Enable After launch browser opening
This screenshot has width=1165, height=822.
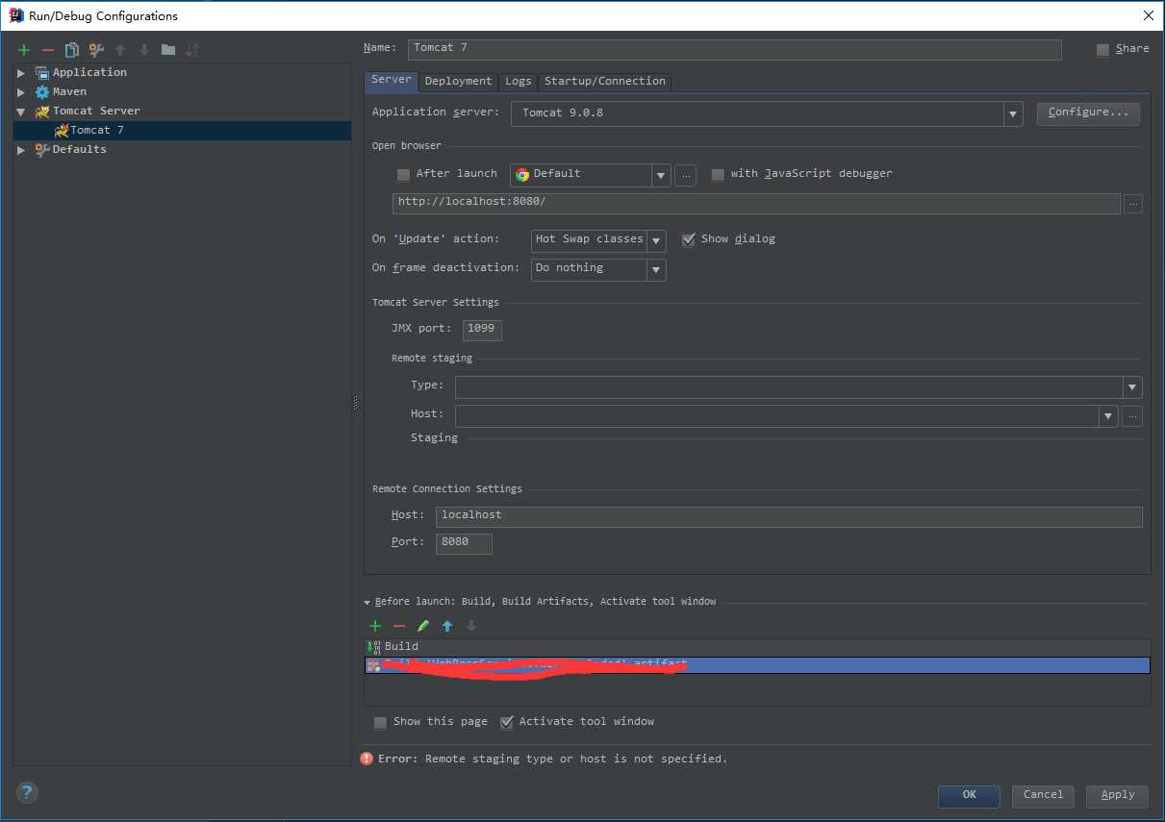(403, 175)
